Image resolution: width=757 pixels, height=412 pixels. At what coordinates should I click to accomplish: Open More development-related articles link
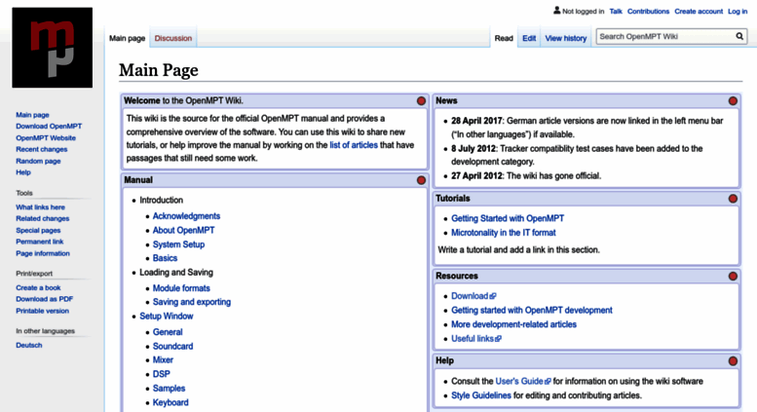click(513, 324)
